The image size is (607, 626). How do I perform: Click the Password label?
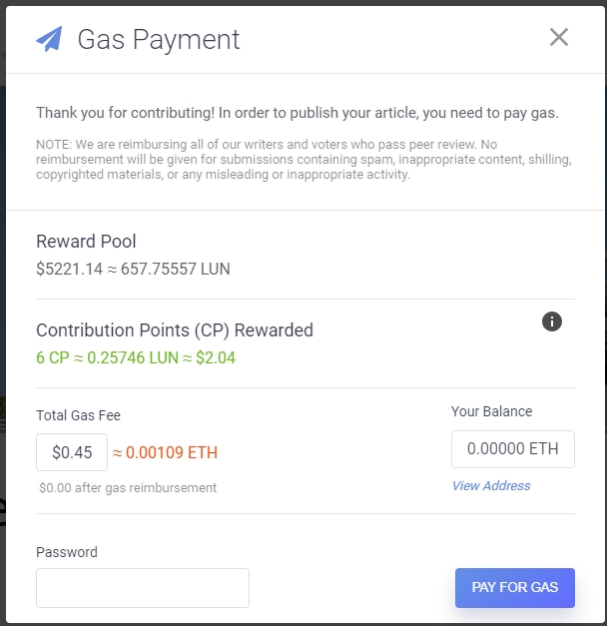pyautogui.click(x=67, y=552)
